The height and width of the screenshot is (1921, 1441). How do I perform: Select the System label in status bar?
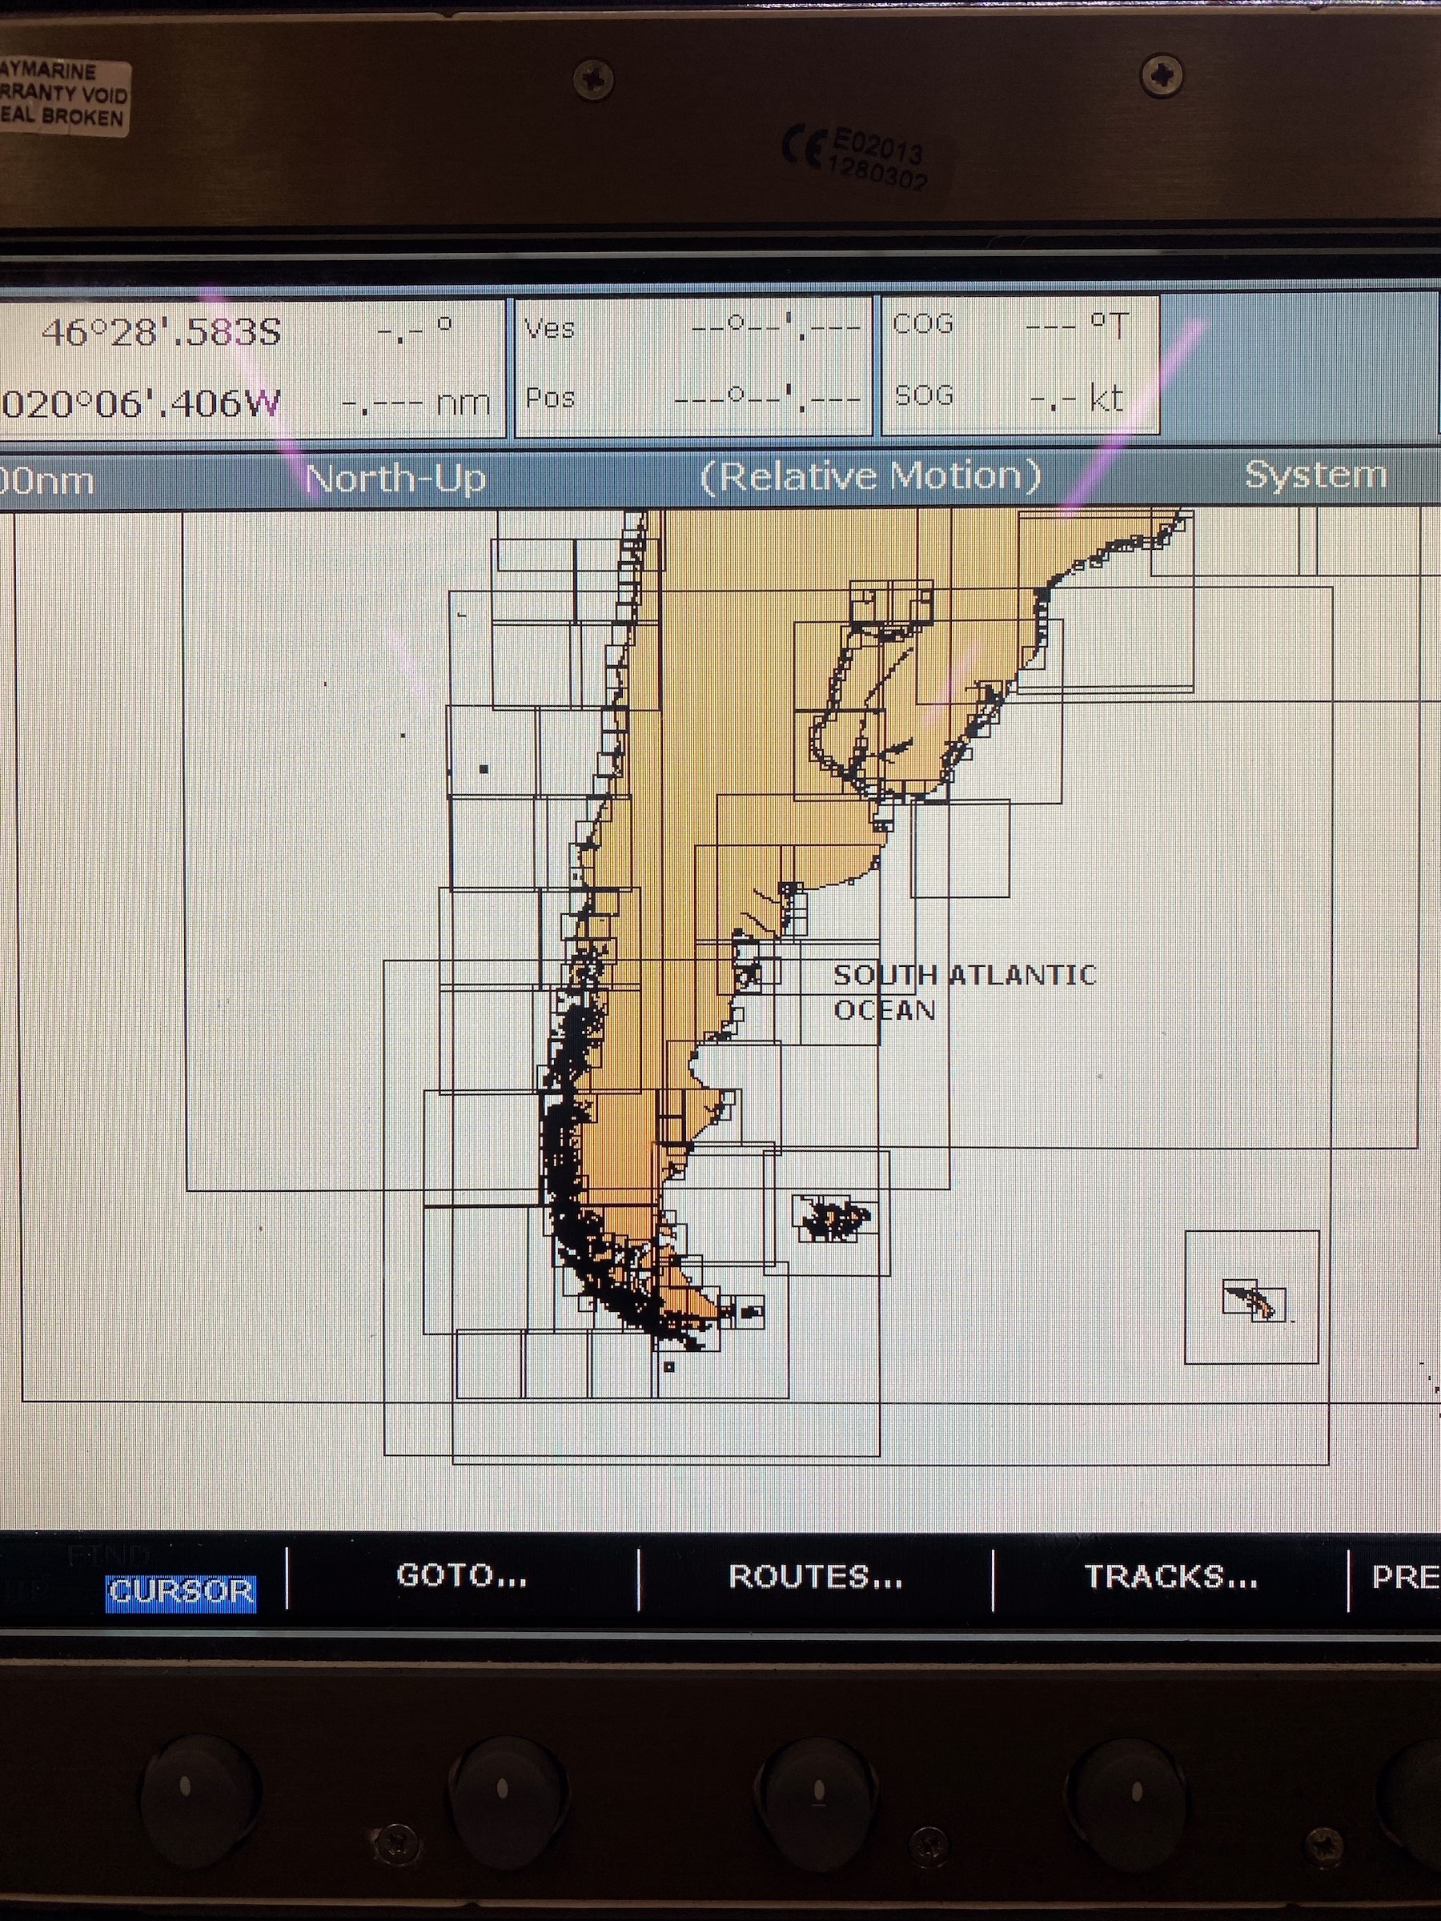(x=1315, y=475)
